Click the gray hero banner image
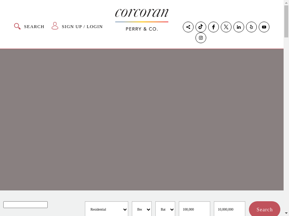Image resolution: width=289 pixels, height=216 pixels. click(x=142, y=120)
